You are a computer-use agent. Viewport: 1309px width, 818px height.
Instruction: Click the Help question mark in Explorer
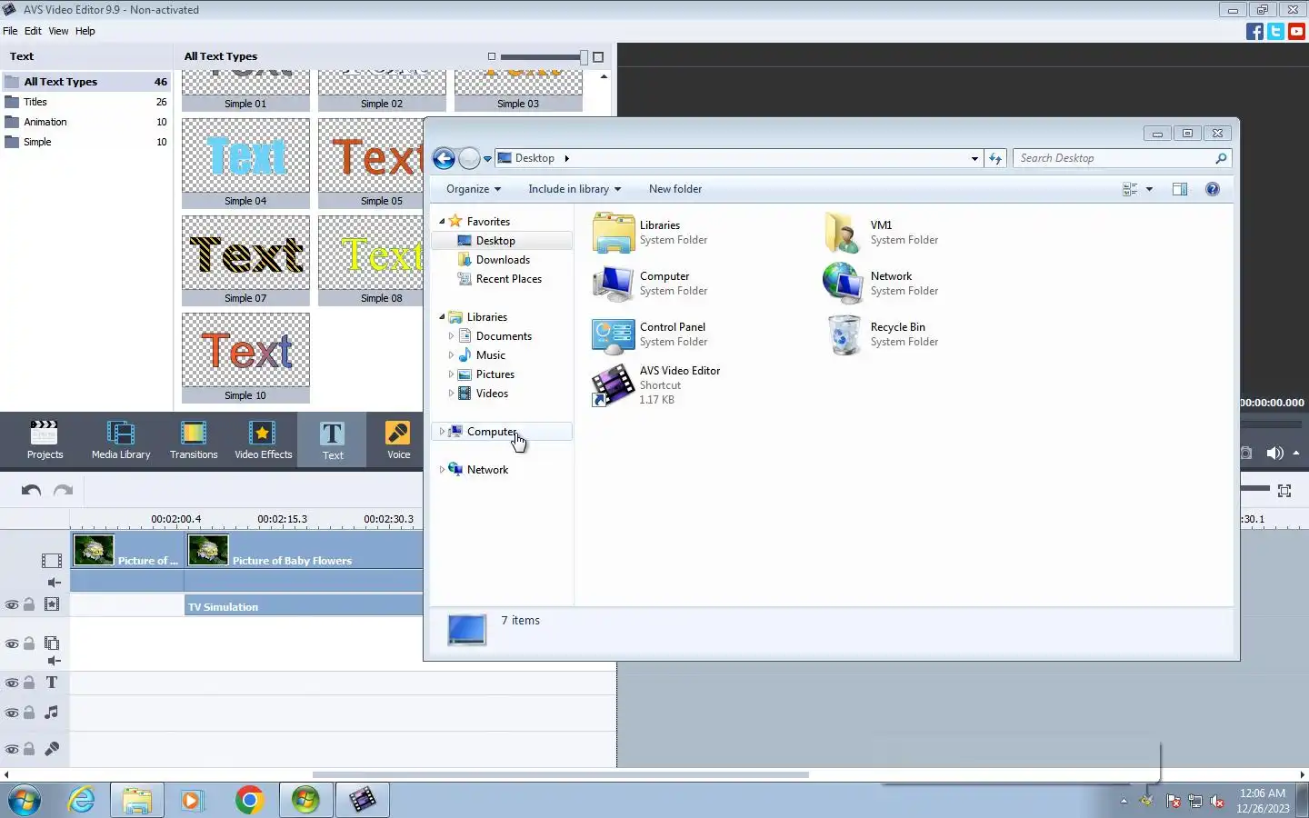(1212, 189)
